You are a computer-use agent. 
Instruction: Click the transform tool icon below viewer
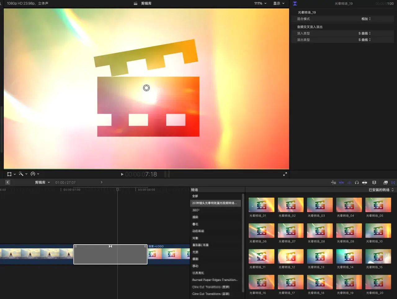pos(9,174)
